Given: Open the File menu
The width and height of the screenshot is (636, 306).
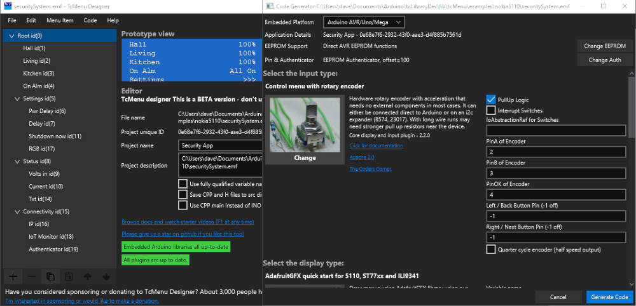Looking at the screenshot, I should point(12,20).
